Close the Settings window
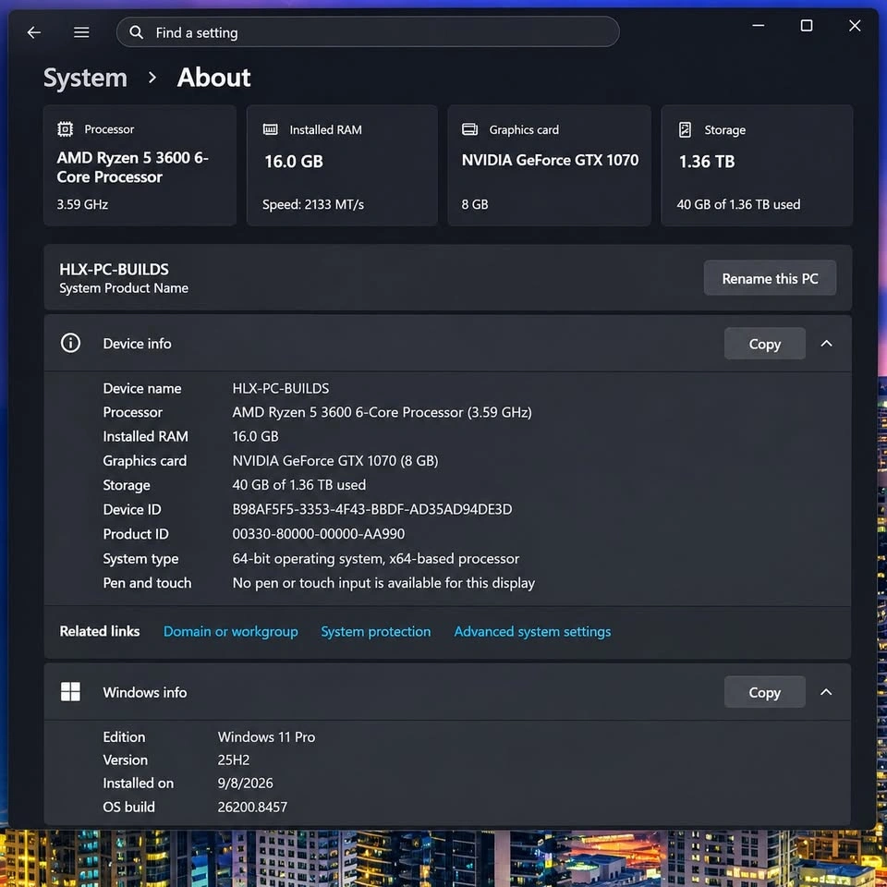The image size is (887, 887). pyautogui.click(x=854, y=26)
